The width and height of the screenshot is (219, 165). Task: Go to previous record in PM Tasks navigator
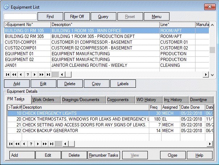24,144
